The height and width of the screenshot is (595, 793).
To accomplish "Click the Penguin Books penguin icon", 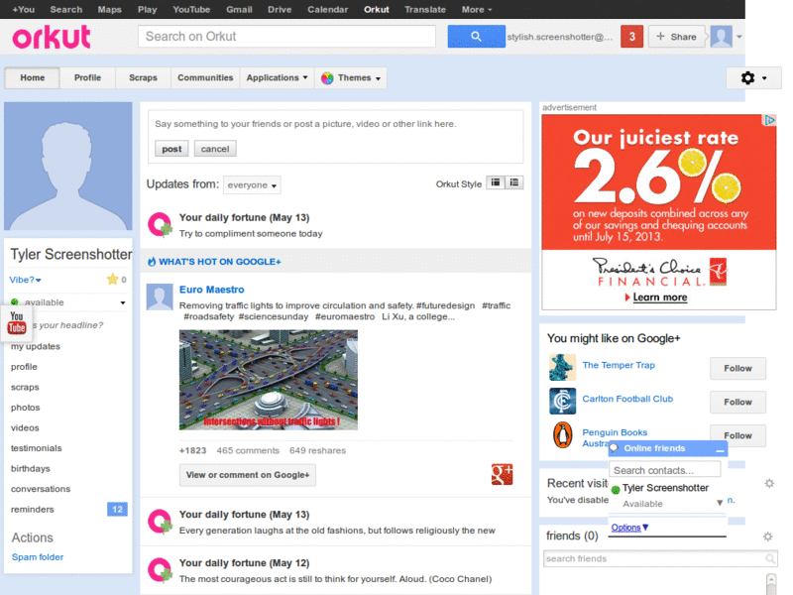I will (562, 435).
